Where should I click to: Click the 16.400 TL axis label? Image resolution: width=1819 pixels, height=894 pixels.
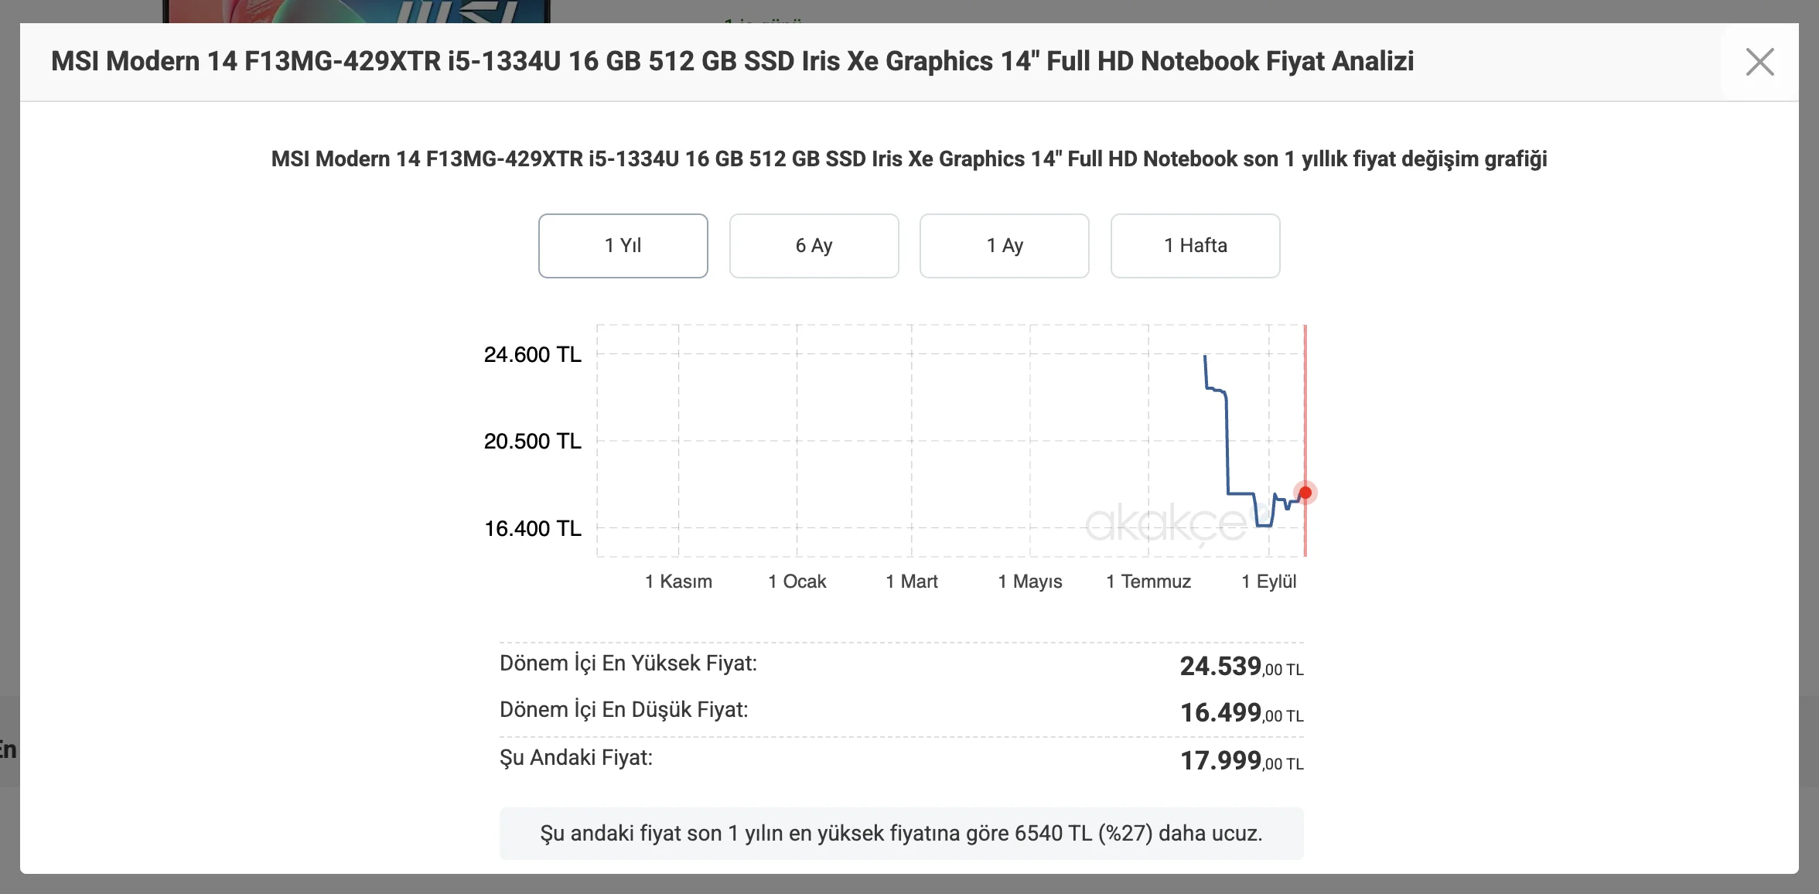(x=532, y=529)
